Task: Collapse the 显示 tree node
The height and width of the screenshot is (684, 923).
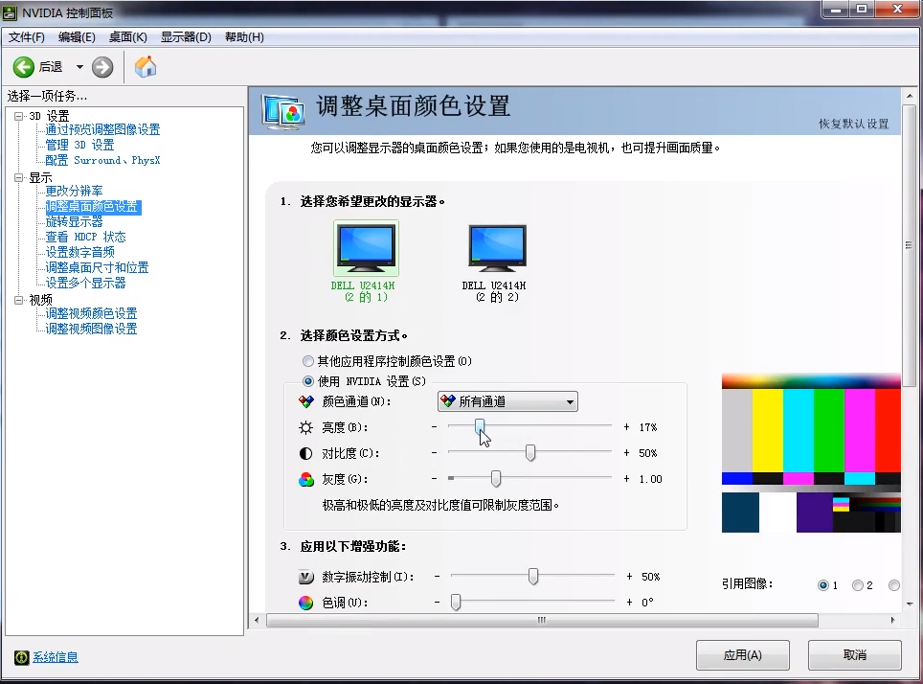Action: (x=19, y=177)
